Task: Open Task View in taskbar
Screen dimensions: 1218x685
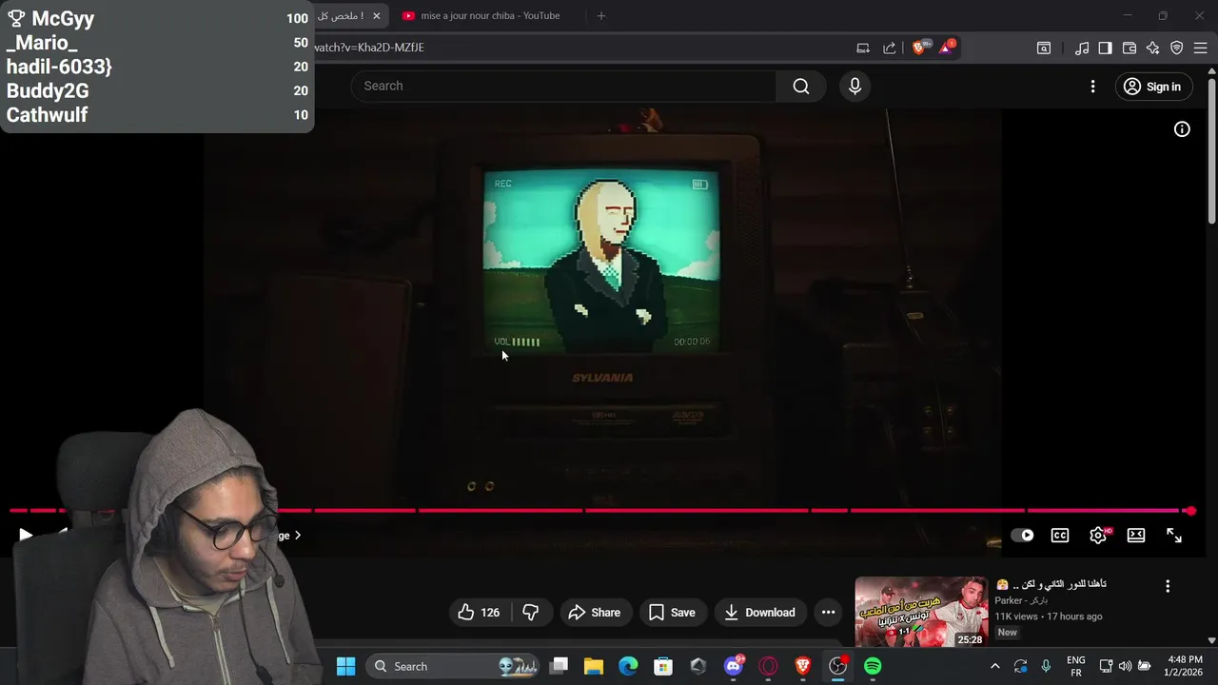Action: [x=560, y=667]
